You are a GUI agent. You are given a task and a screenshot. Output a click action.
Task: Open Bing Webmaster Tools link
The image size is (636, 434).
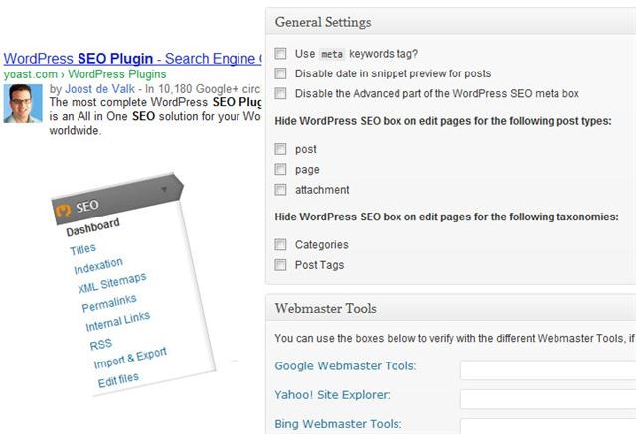click(x=338, y=424)
